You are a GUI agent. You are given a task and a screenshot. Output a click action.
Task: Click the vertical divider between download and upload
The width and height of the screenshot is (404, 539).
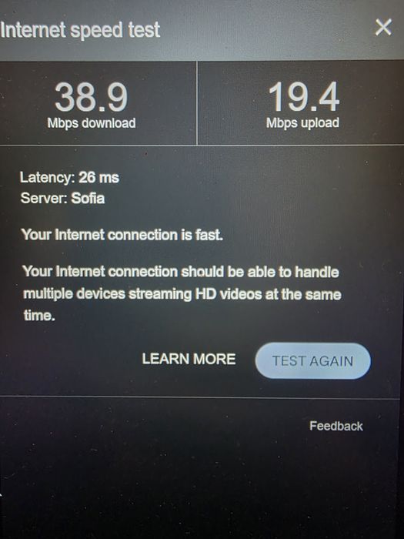click(197, 103)
